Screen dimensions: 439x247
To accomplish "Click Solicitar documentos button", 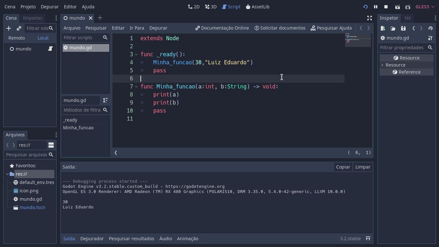I will point(280,28).
